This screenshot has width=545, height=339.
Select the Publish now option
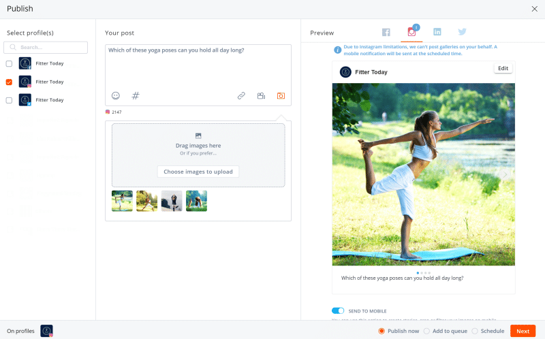pos(381,331)
